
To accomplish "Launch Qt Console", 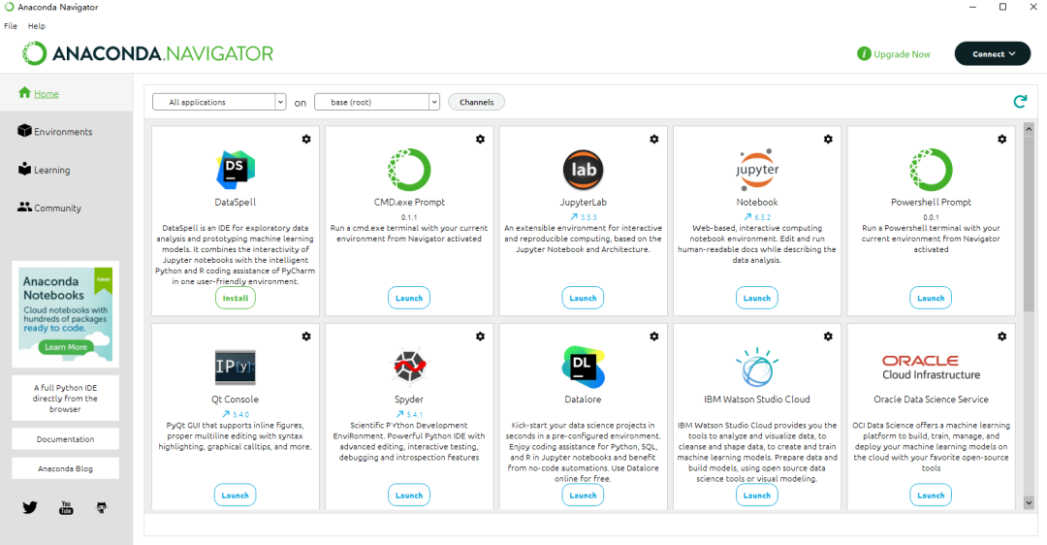I will [235, 496].
